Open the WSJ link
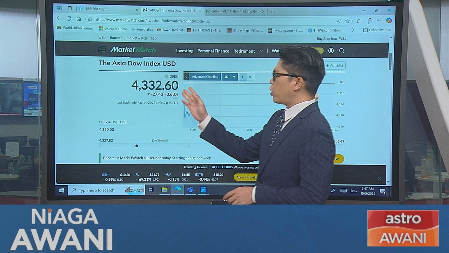 pyautogui.click(x=102, y=38)
